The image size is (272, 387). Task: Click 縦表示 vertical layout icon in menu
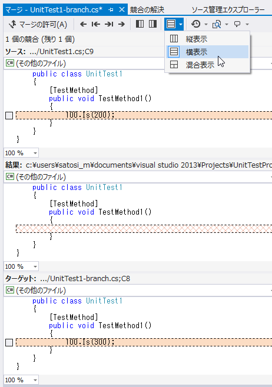[x=174, y=39]
